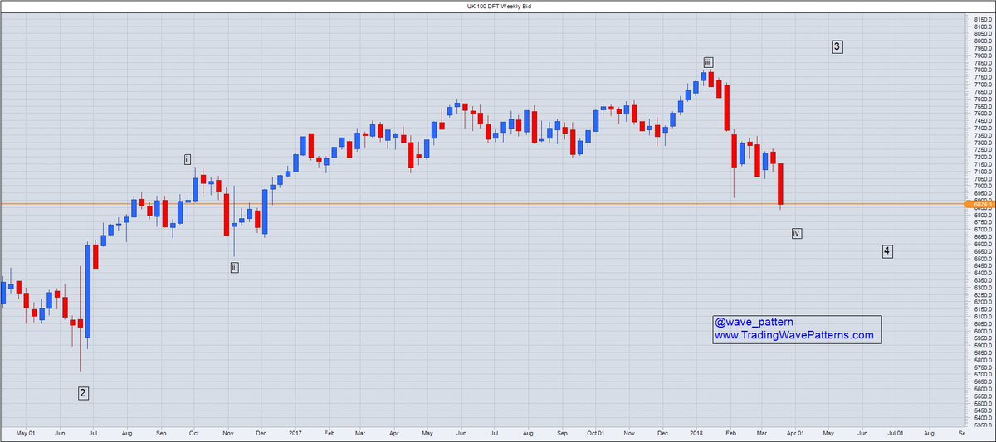Click the 'May 01' date axis label
This screenshot has width=996, height=442.
[x=27, y=433]
